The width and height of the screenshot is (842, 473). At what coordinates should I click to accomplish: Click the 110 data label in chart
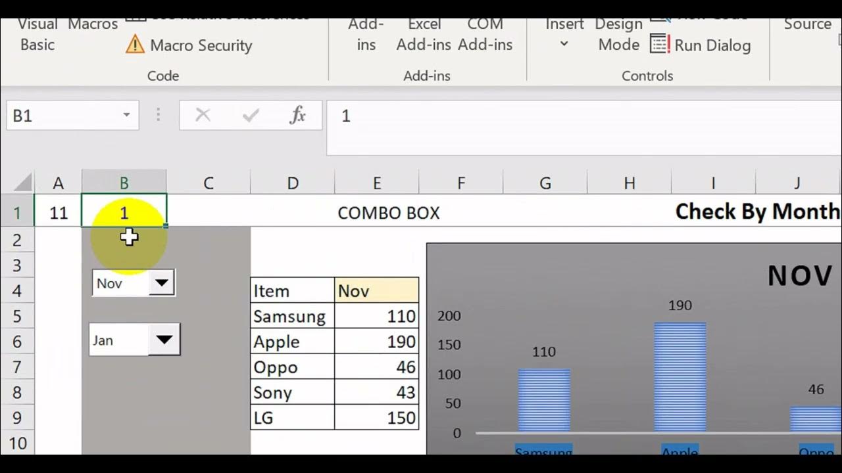(x=544, y=351)
